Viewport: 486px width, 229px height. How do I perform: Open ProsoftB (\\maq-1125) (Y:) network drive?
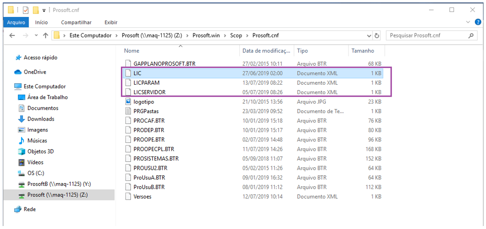coord(59,184)
